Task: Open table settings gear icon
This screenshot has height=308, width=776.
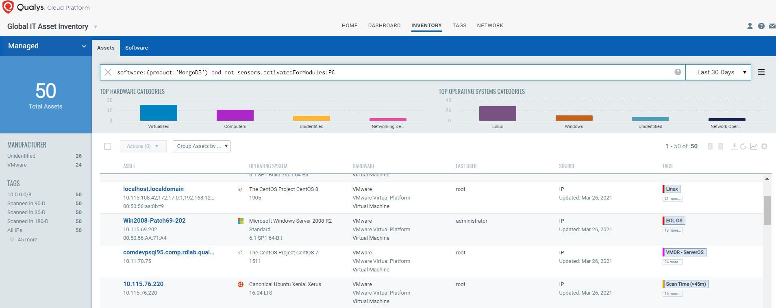Action: coord(764,146)
